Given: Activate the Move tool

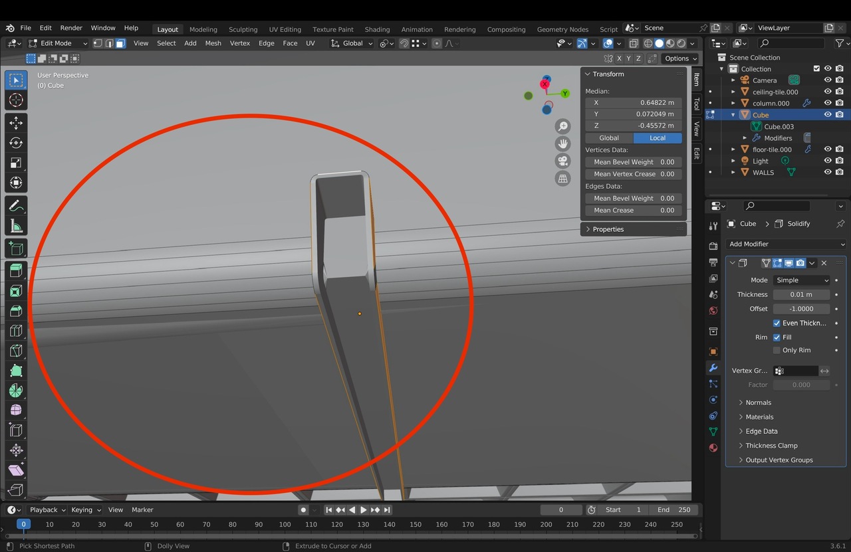Looking at the screenshot, I should [x=16, y=123].
